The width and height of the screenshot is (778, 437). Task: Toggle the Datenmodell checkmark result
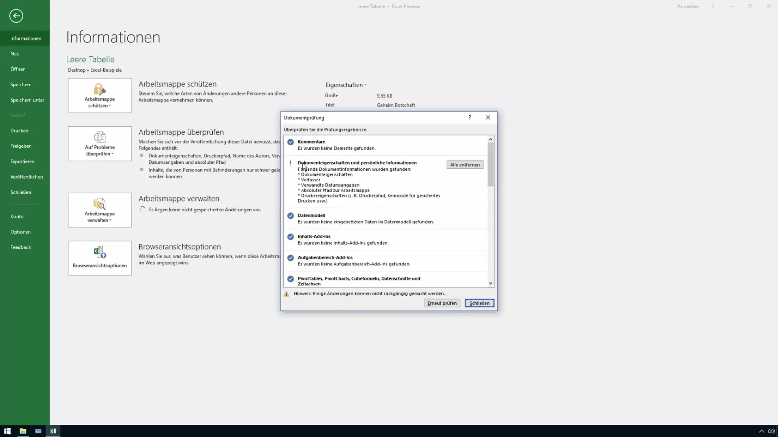[x=291, y=215]
